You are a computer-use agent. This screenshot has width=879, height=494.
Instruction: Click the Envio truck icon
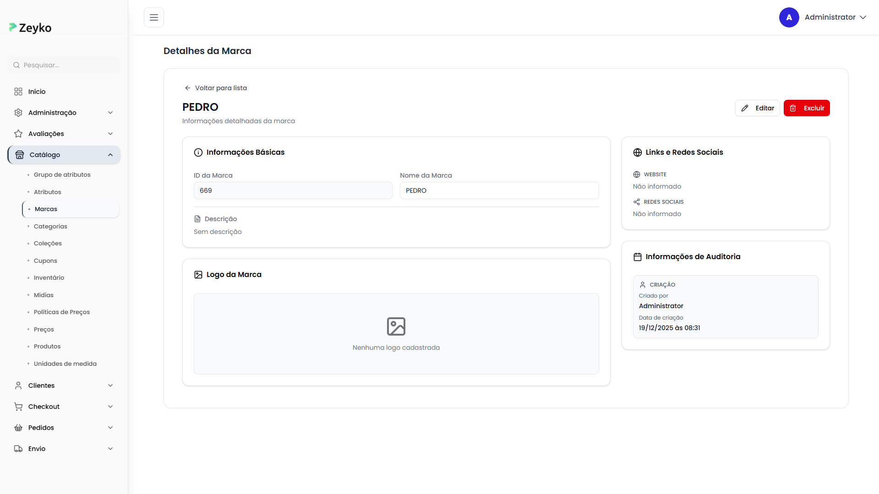[x=18, y=449]
